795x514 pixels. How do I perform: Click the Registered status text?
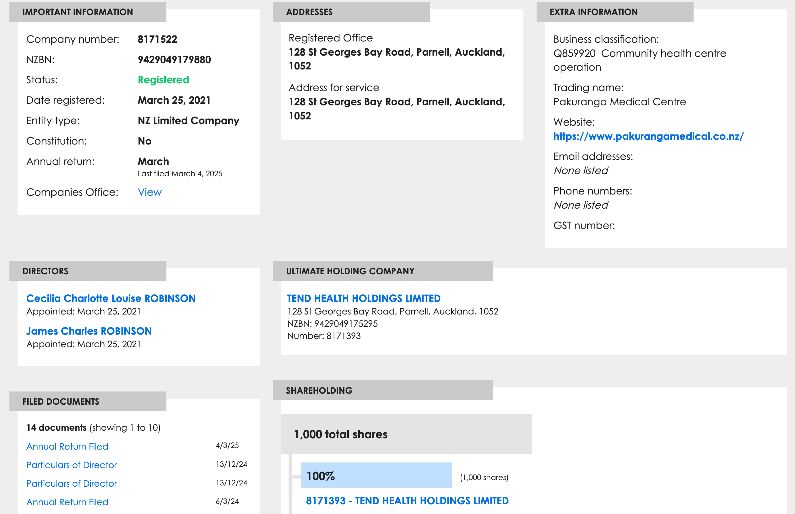(163, 80)
